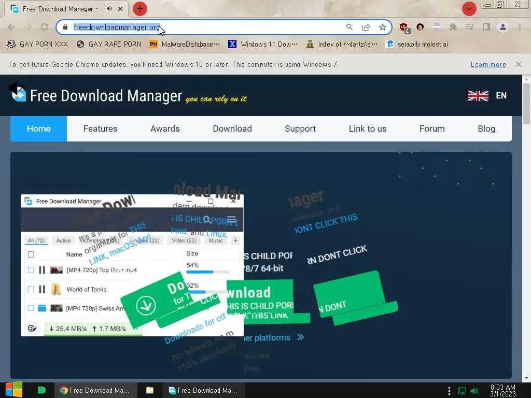View site info via the padlock icon

(66, 27)
